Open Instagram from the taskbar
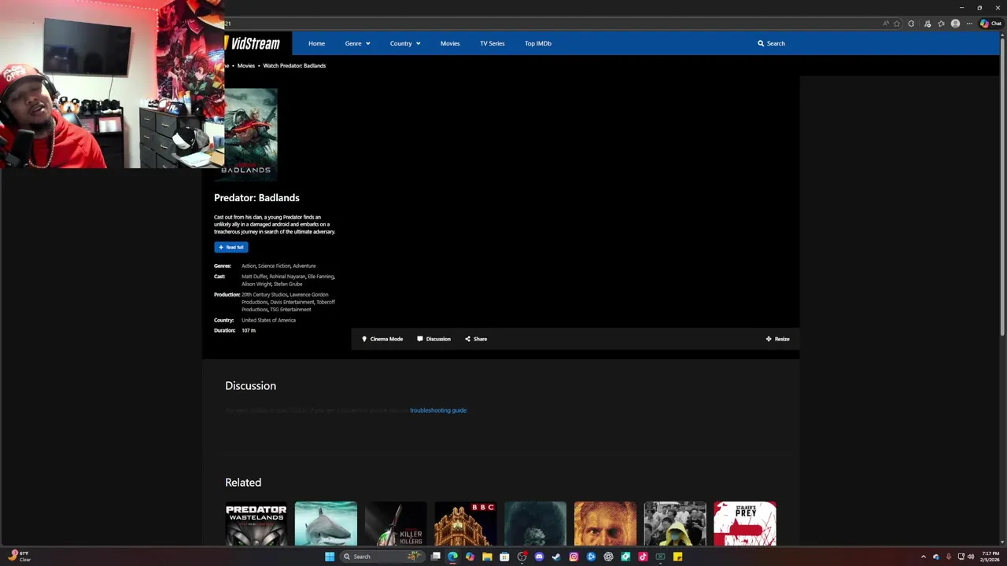Image resolution: width=1007 pixels, height=566 pixels. [574, 557]
